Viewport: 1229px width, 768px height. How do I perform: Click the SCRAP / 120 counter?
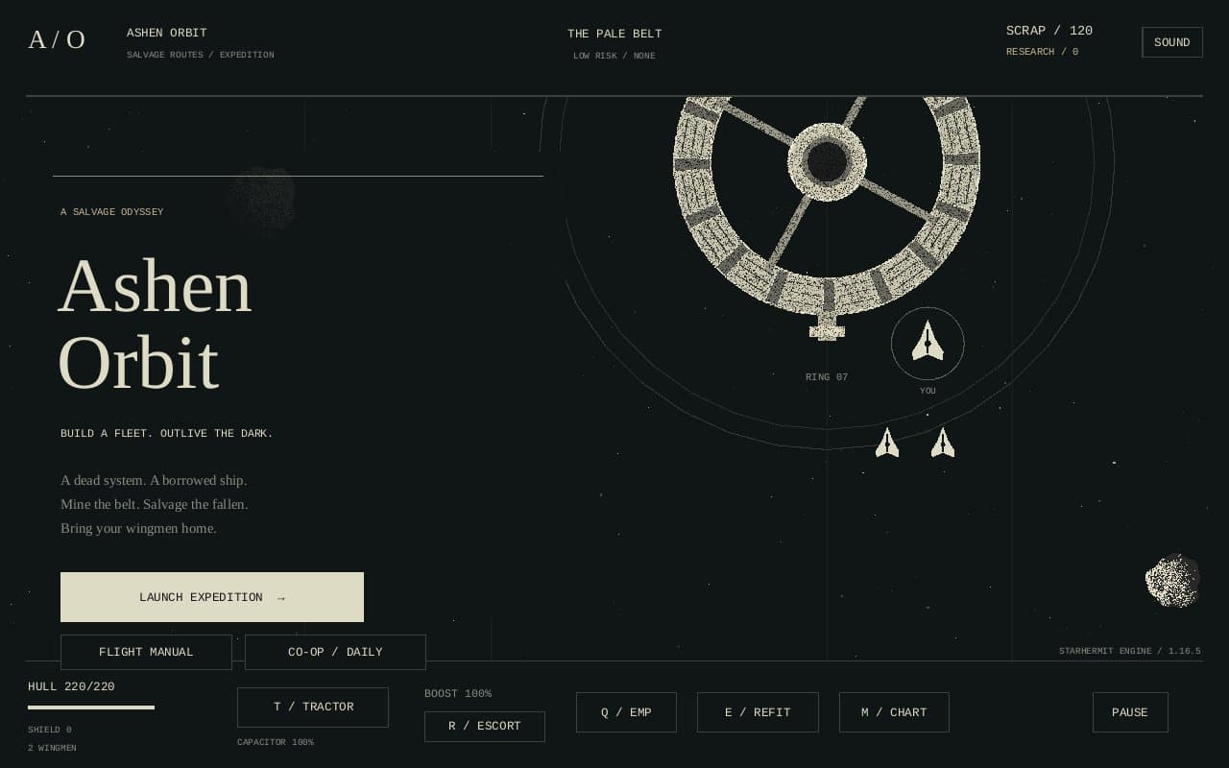point(1049,31)
